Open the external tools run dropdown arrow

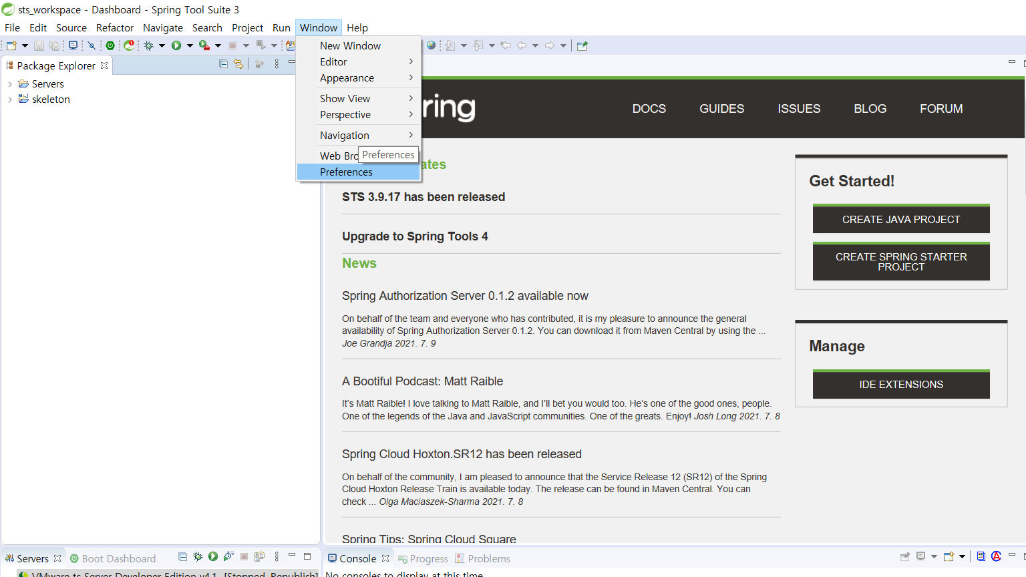point(218,45)
